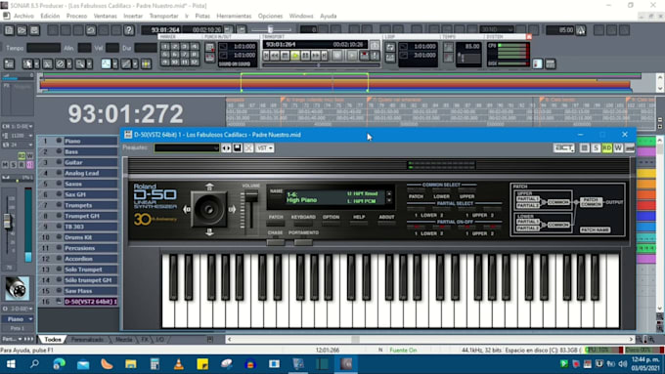Toggle track Mute M button in inspector

point(5,164)
